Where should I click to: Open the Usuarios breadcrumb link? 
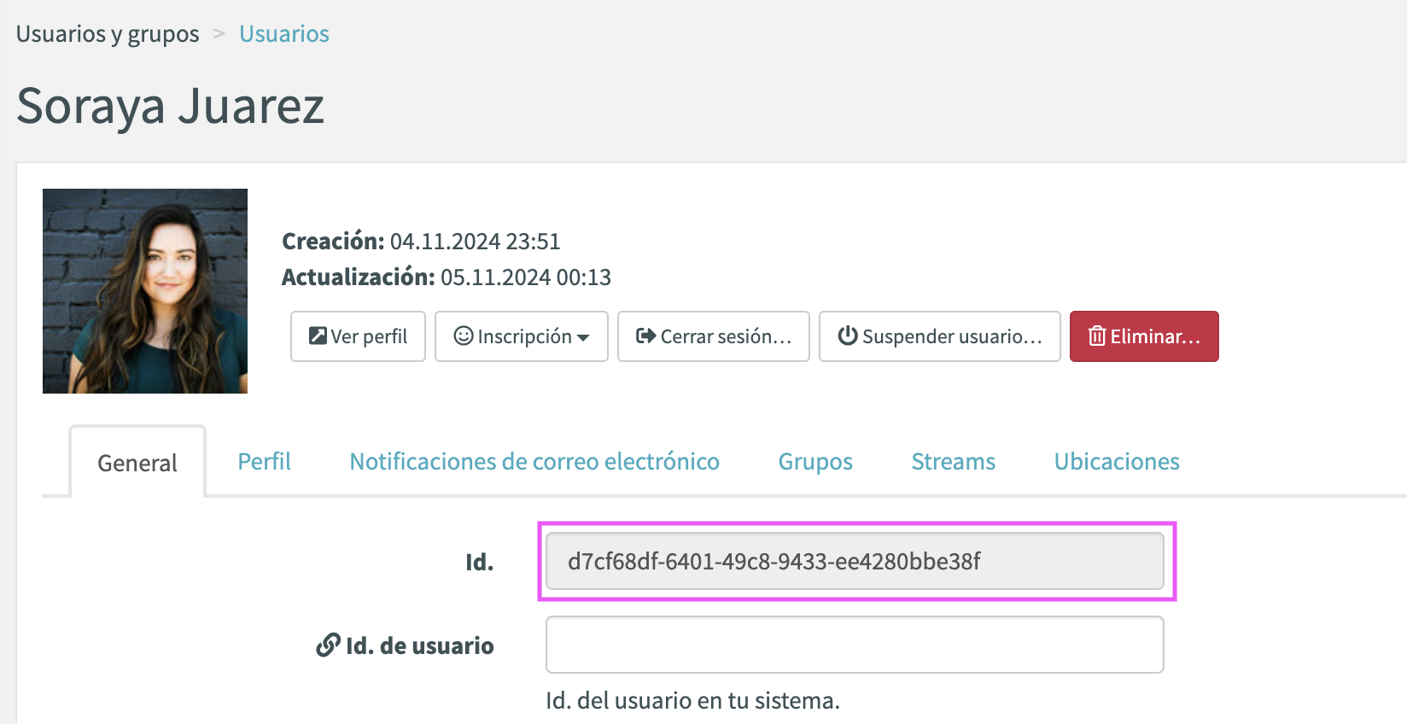(283, 34)
